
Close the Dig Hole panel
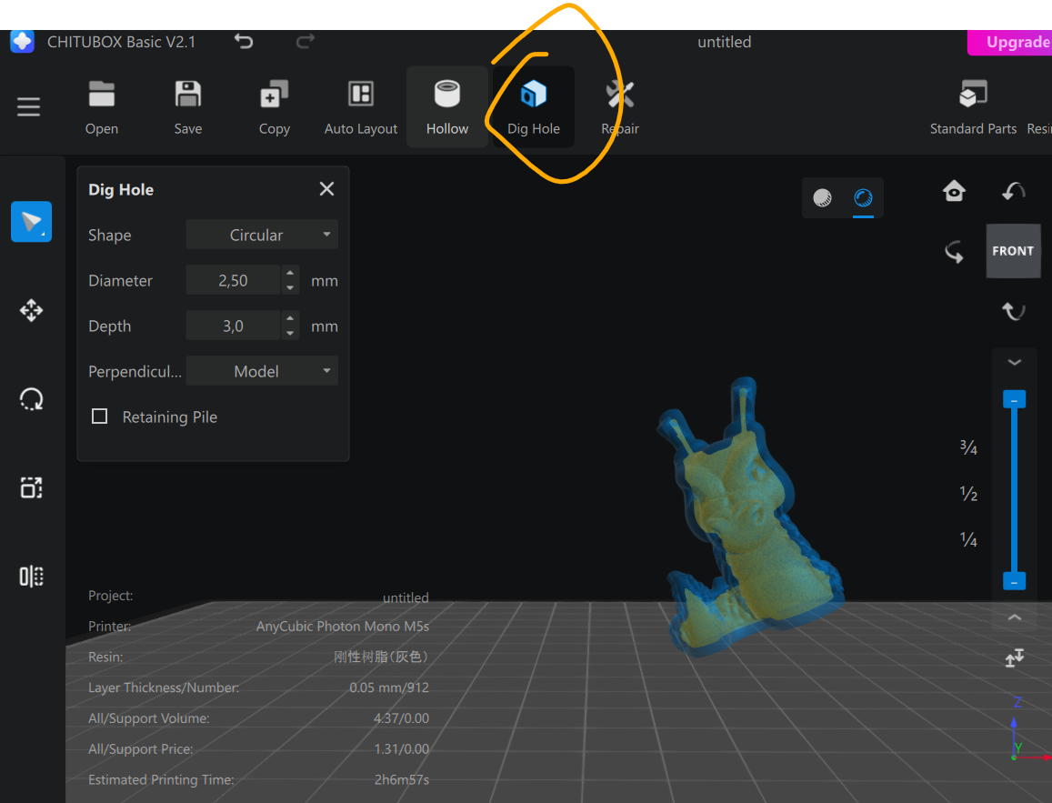tap(326, 189)
